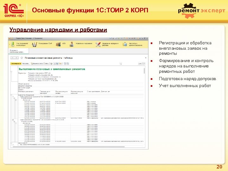Collapse the report header parameters group
The width and height of the screenshot is (228, 171).
[11, 72]
